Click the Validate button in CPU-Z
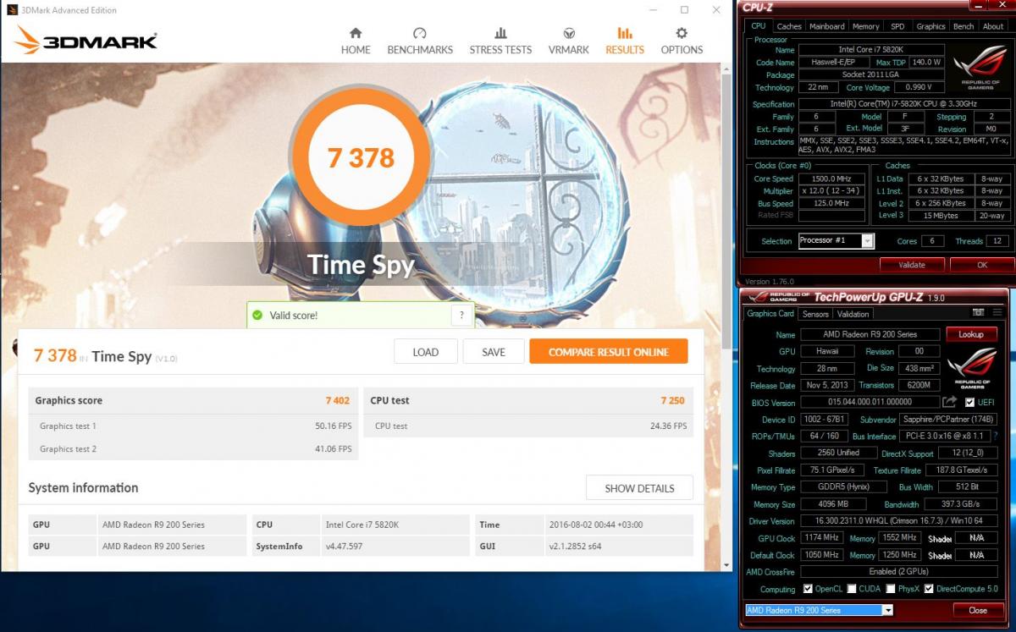 click(912, 265)
